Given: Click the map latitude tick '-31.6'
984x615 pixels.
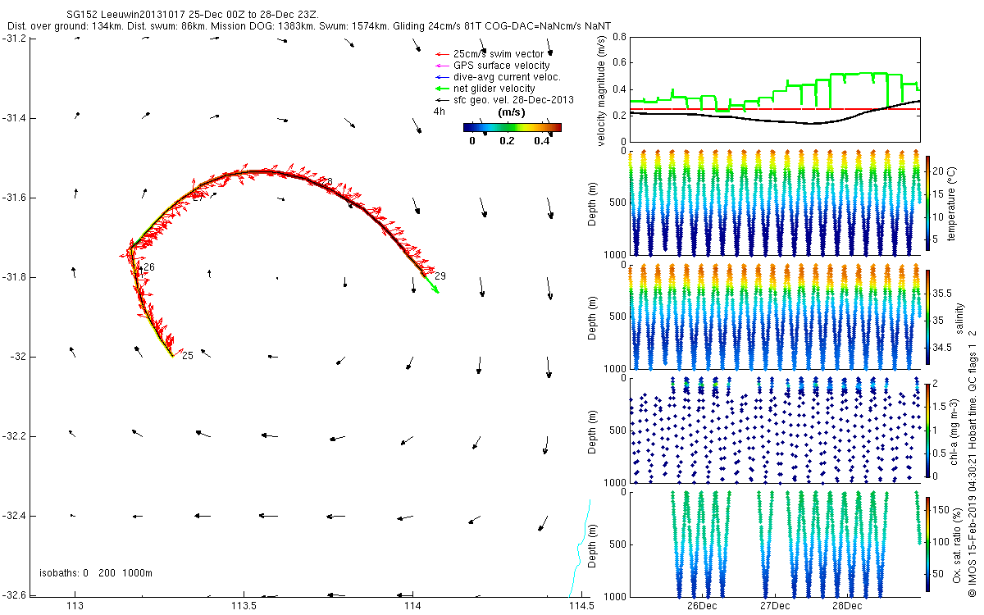Looking at the screenshot, I should [15, 198].
